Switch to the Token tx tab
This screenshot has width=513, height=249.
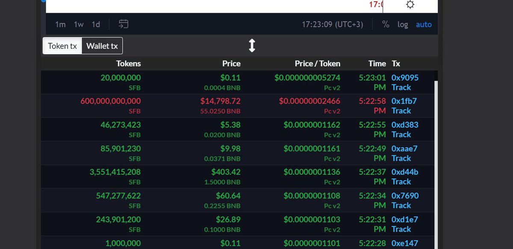(x=62, y=46)
